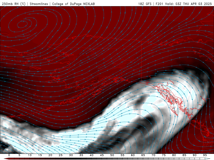Image resolution: width=214 pixels, height=160 pixels.
Task: Click the "85" value on color scale
Action: (184, 155)
